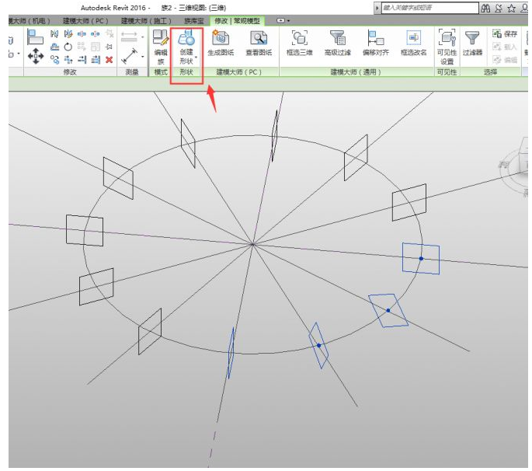The image size is (532, 471).
Task: Click the red X delete icon
Action: [x=109, y=59]
